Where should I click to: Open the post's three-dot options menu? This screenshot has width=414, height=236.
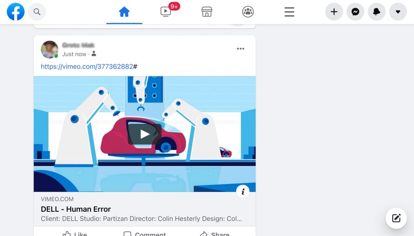click(x=241, y=48)
